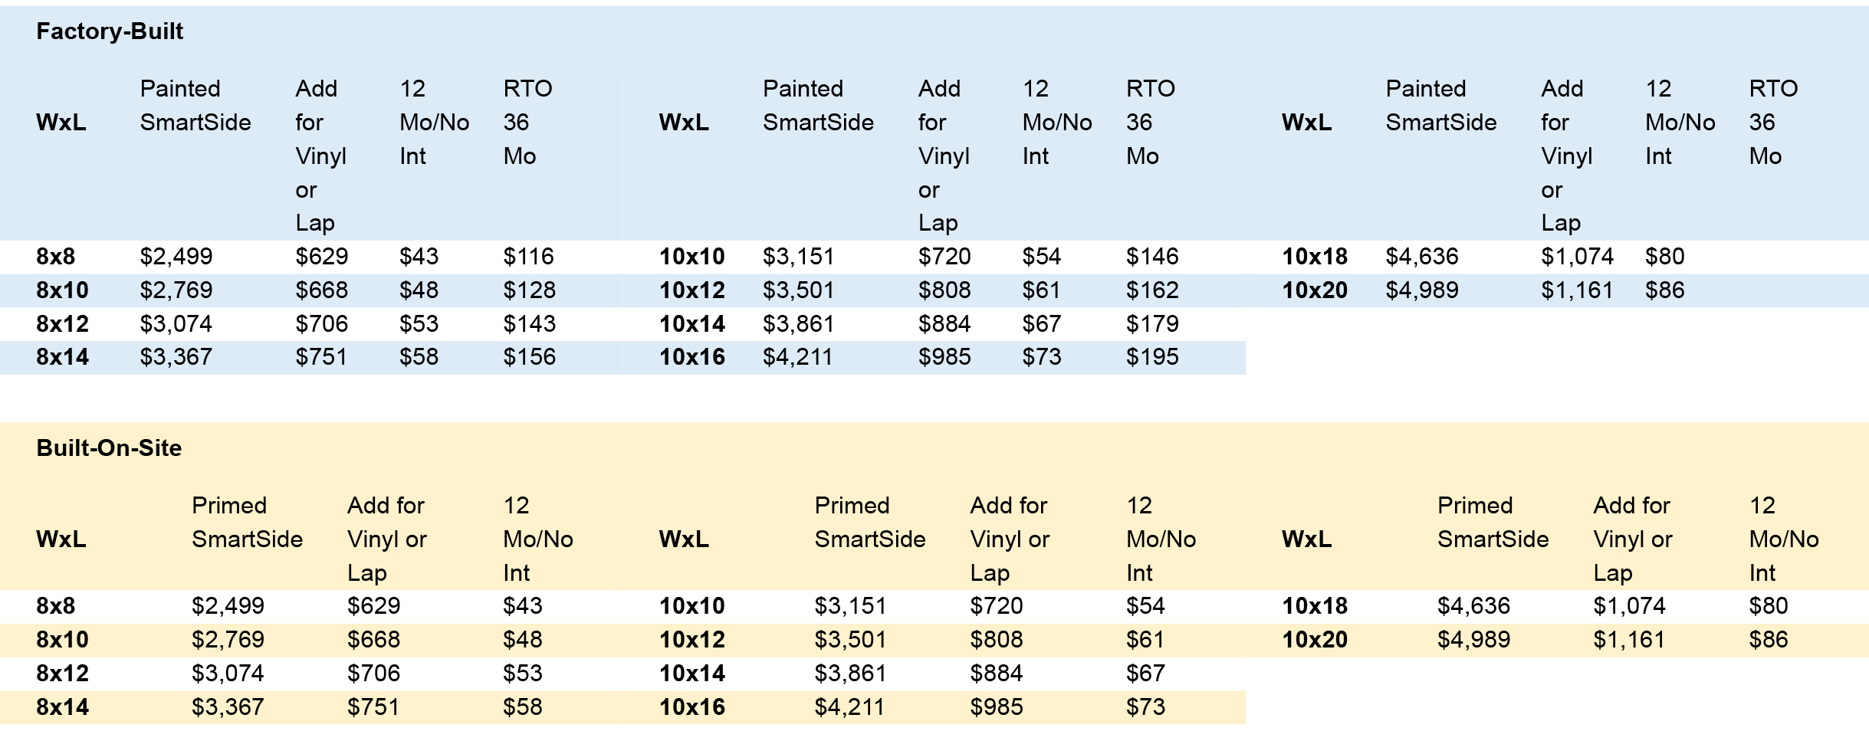Select the $4,211 Painted SmartSide price
This screenshot has width=1869, height=754.
(798, 357)
